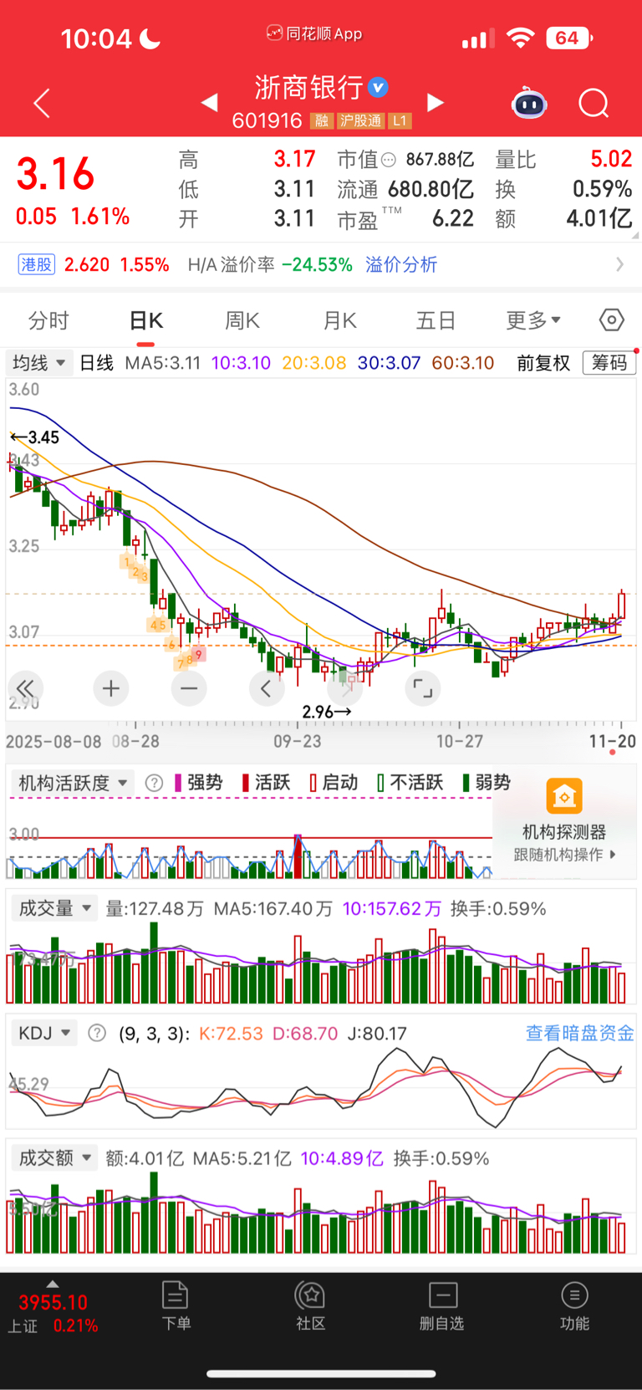Tap 启动 legend label
Screen dimensions: 642x1390
point(340,783)
